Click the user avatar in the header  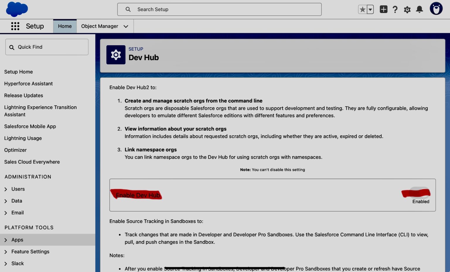coord(436,9)
